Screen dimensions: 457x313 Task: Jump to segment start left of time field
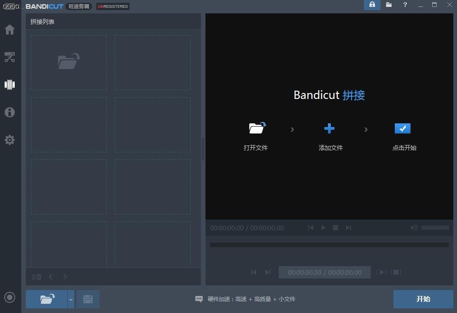click(x=253, y=272)
